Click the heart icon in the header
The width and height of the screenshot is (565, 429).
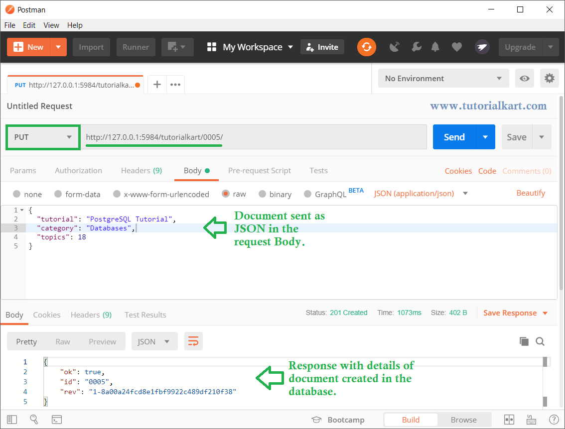pos(457,47)
